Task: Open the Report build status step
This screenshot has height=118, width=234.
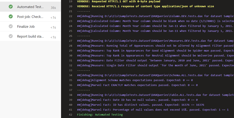Action: (30, 36)
